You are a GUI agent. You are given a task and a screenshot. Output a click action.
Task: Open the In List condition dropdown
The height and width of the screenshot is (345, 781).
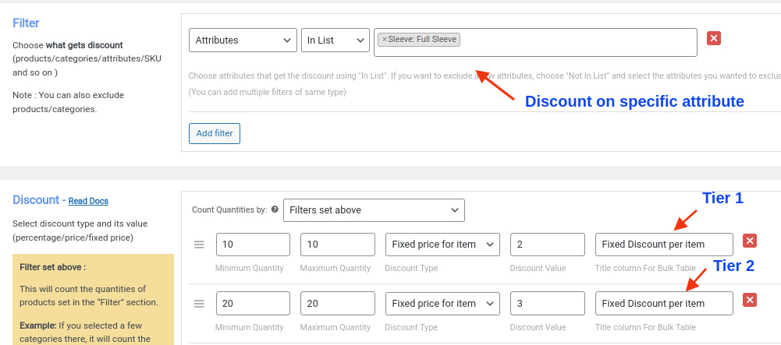[x=335, y=40]
